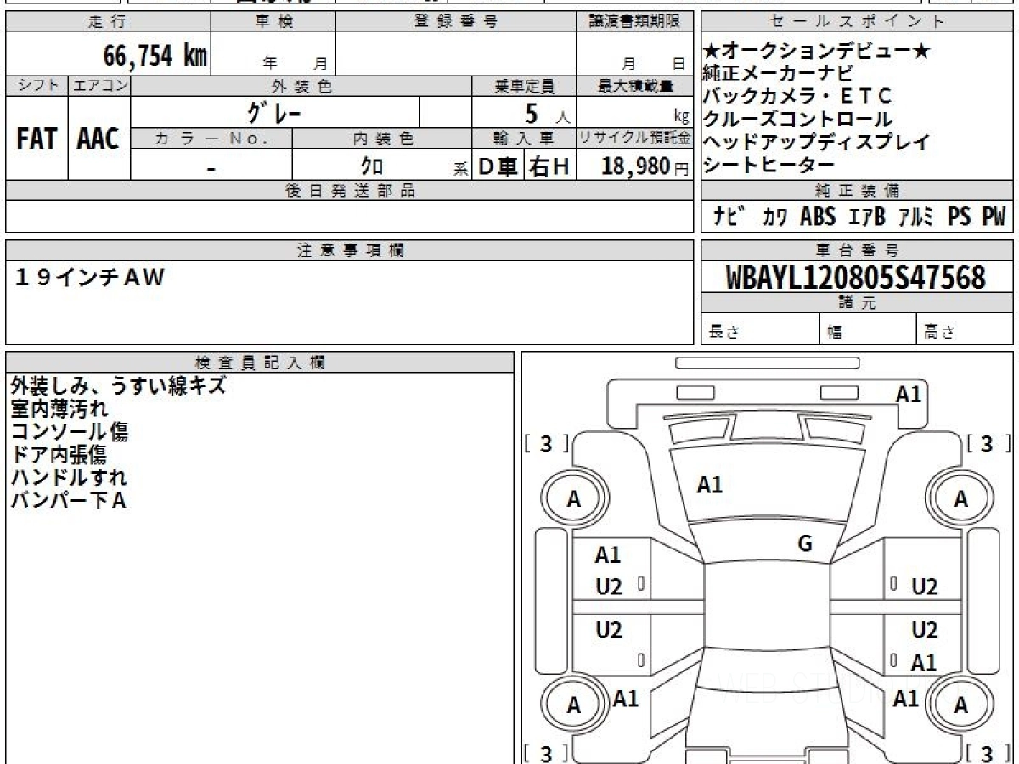
Task: Select the PW equipment label
Action: pyautogui.click(x=994, y=216)
